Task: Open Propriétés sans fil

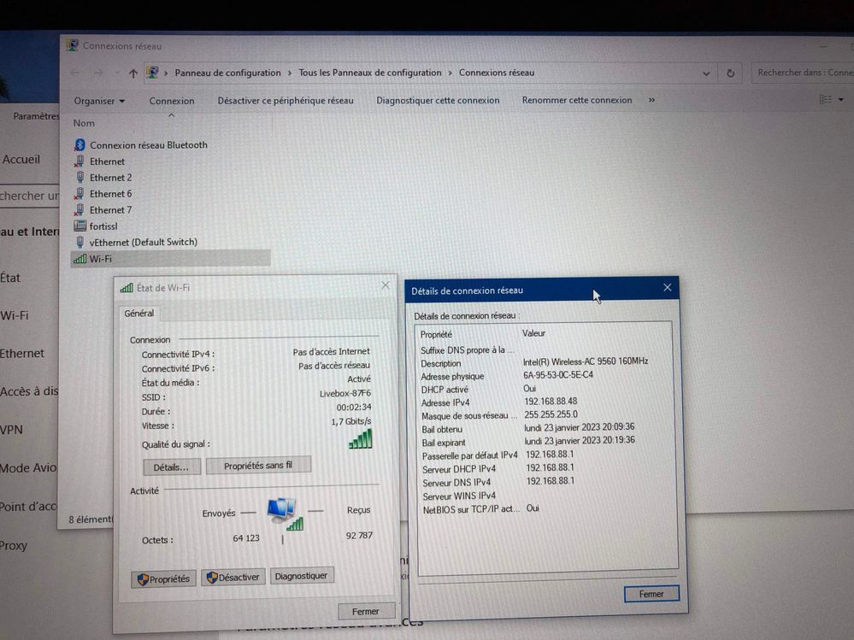Action: coord(258,466)
